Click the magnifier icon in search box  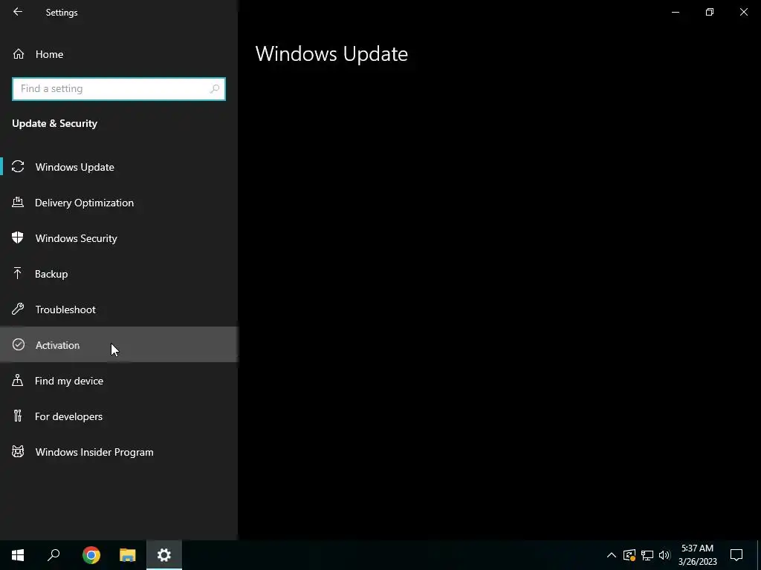point(215,89)
